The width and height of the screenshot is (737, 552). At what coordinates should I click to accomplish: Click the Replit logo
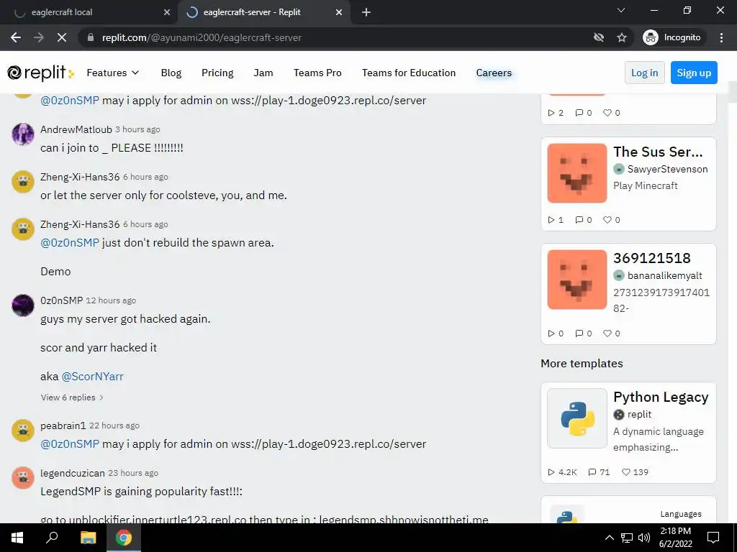[40, 73]
